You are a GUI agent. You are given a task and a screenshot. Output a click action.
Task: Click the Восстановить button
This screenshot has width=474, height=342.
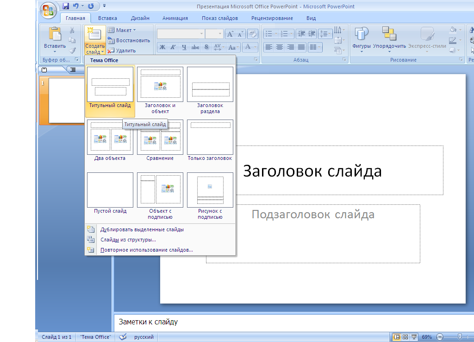(129, 40)
